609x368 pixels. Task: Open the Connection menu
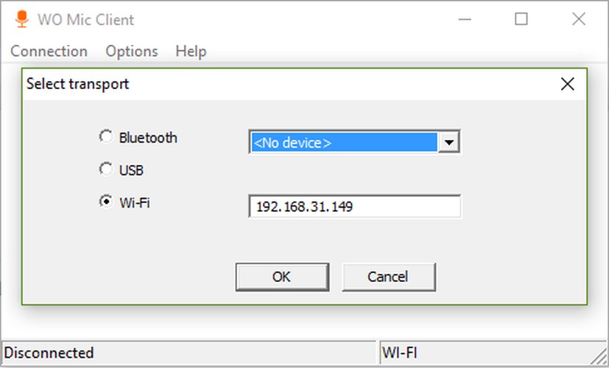pos(49,52)
